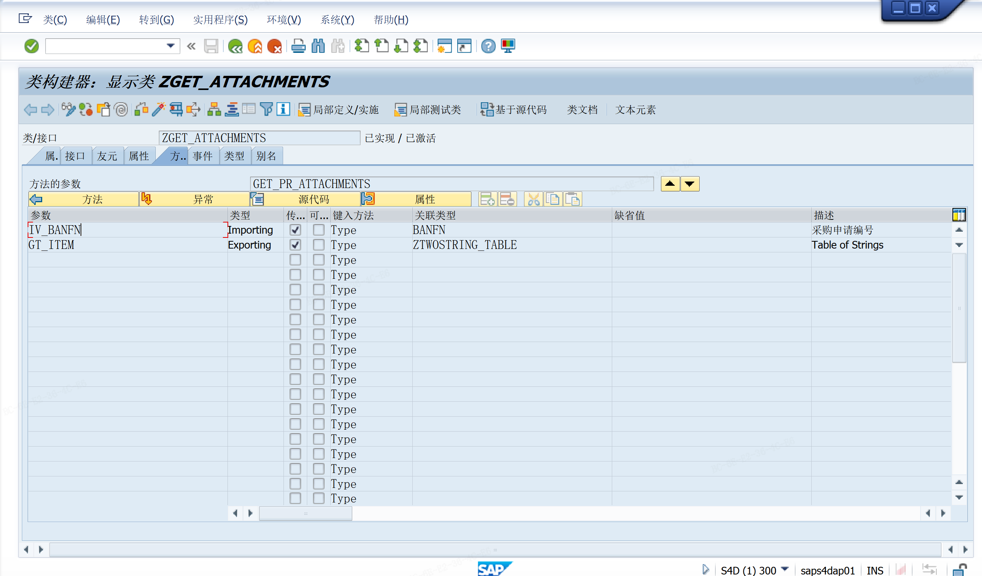Click the 局部定义/实施 button
The image size is (982, 576).
point(338,110)
